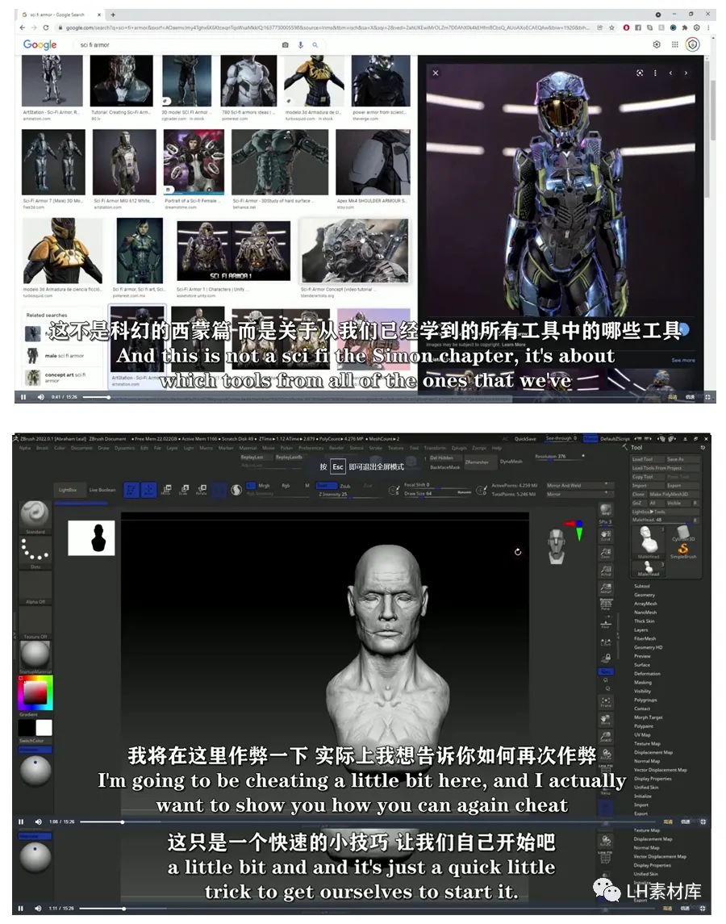The image size is (726, 924).
Task: Open the three-dot menu of image preview
Action: tap(655, 73)
